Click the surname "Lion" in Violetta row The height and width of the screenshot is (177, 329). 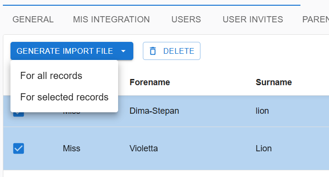click(264, 148)
